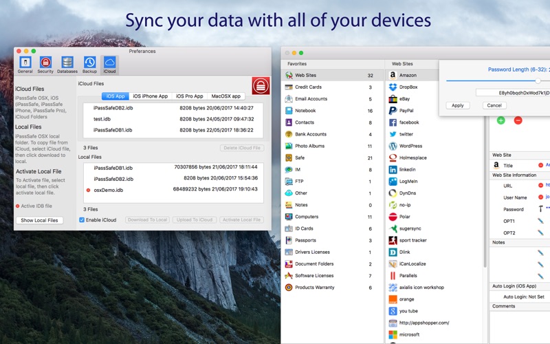Switch to the iOS Pro App tab

tap(190, 96)
